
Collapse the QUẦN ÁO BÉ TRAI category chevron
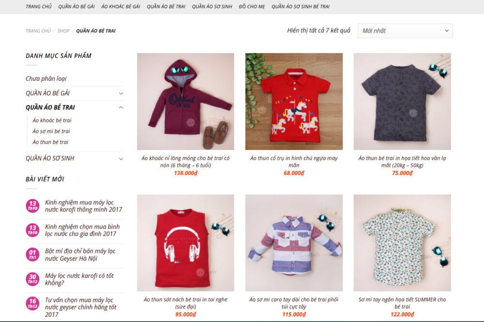121,107
